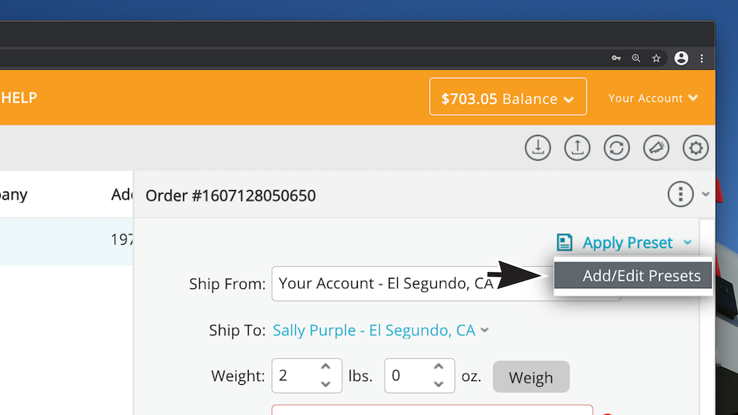Open the settings gear icon
The width and height of the screenshot is (738, 415).
(x=696, y=147)
